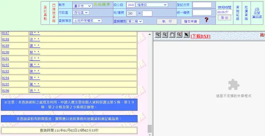Click the 統一編號 input field

click(202, 12)
